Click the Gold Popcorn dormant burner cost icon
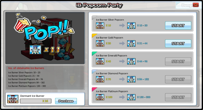 (x=100, y=43)
